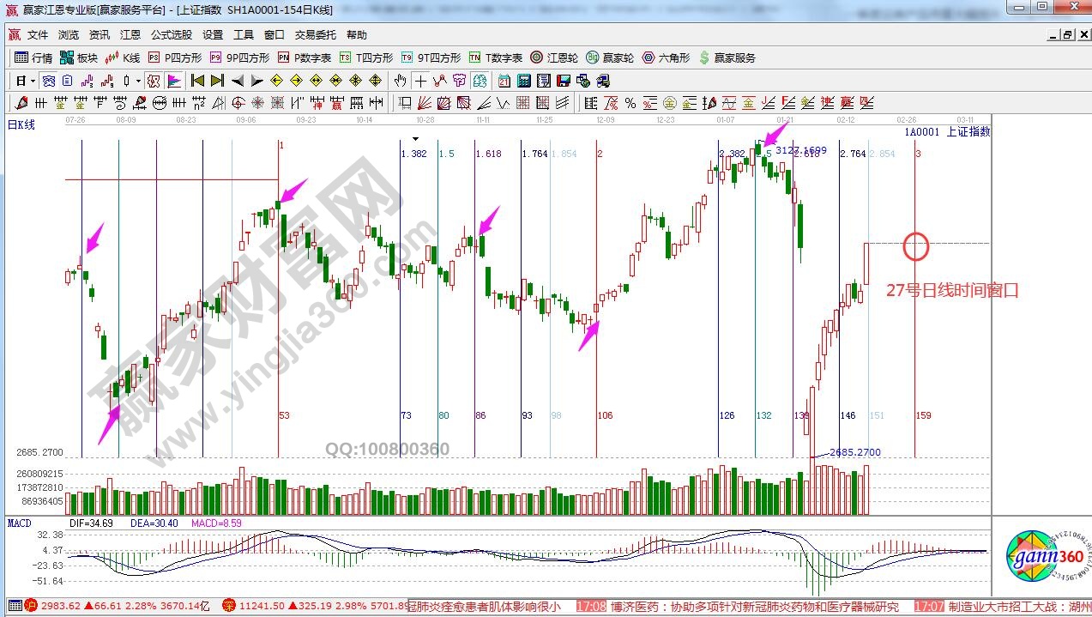1092x617 pixels.
Task: Select the percent % drawing tool
Action: pos(630,103)
